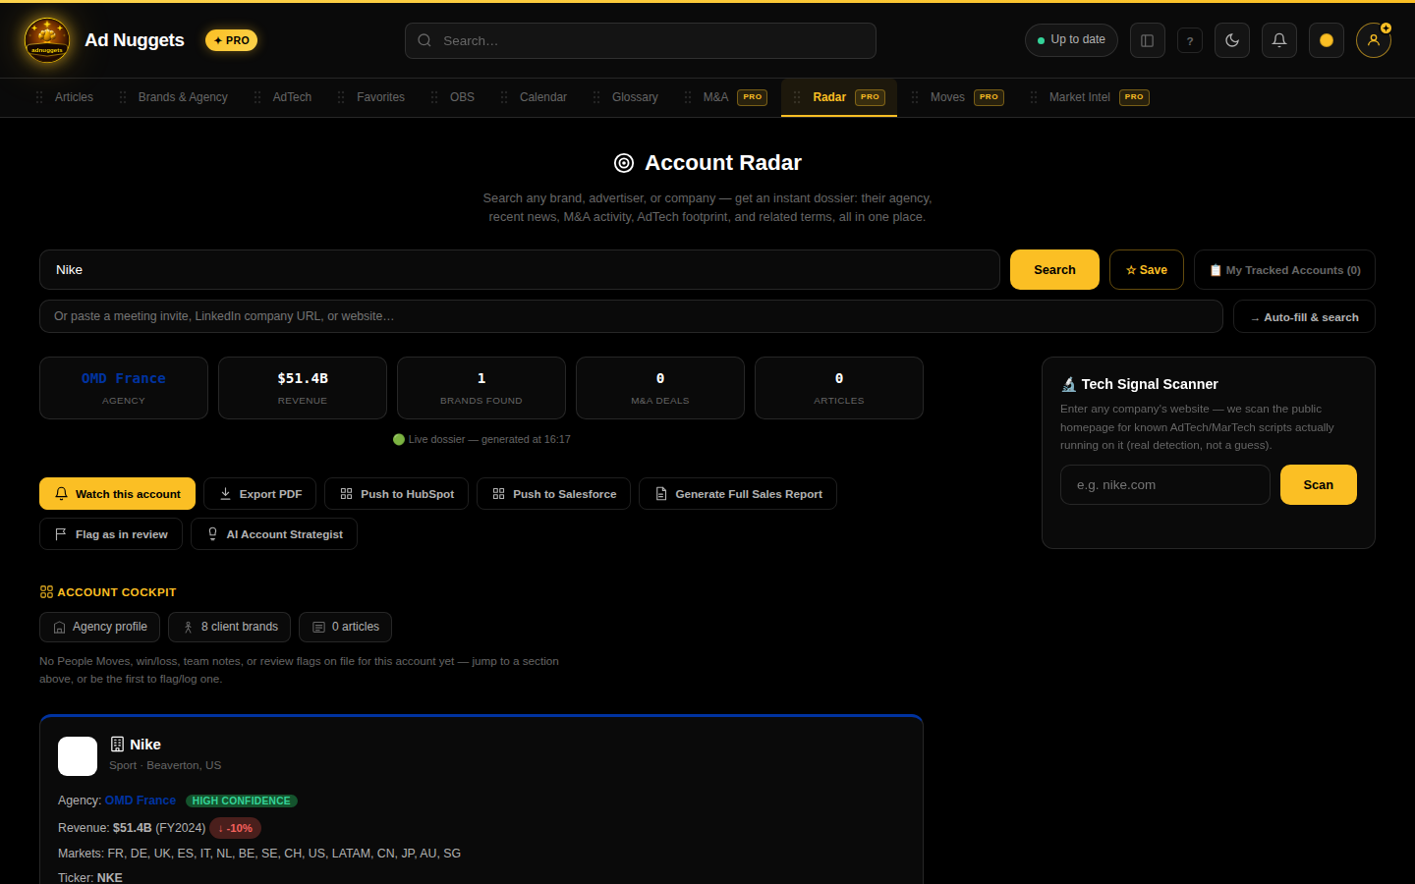Click the Tech Signal Scanner website field
This screenshot has height=884, width=1415.
(1165, 485)
